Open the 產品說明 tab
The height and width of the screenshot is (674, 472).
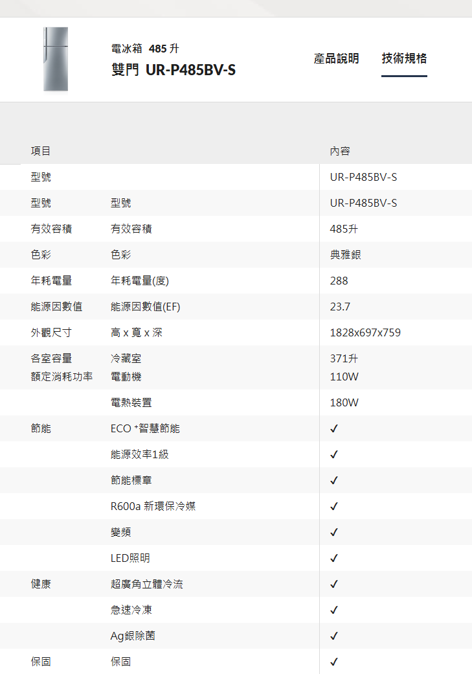[336, 58]
